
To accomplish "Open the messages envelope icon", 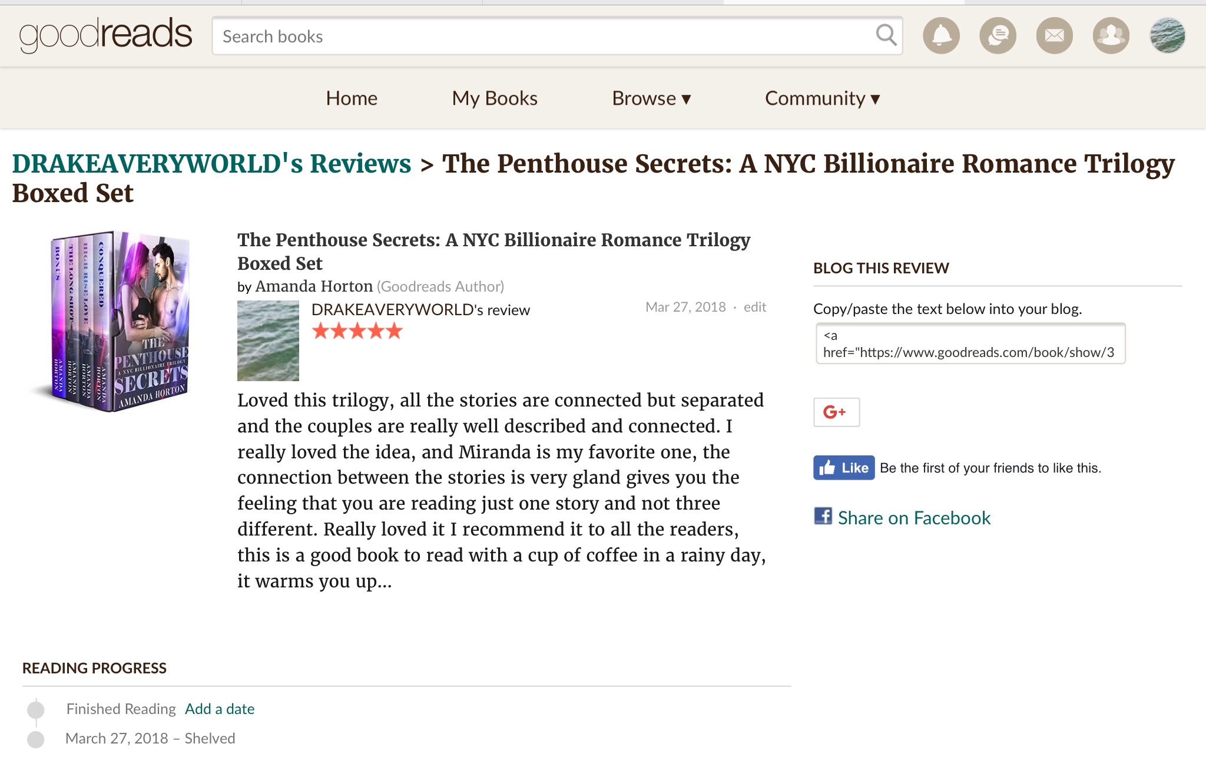I will point(1054,36).
